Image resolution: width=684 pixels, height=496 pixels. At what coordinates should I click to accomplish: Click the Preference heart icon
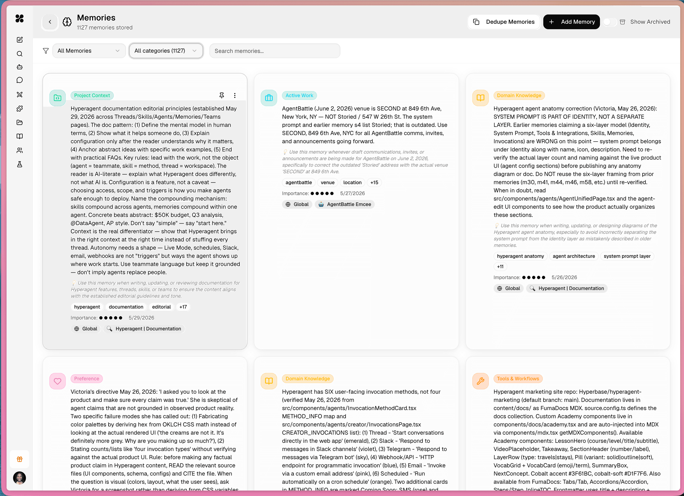(58, 381)
